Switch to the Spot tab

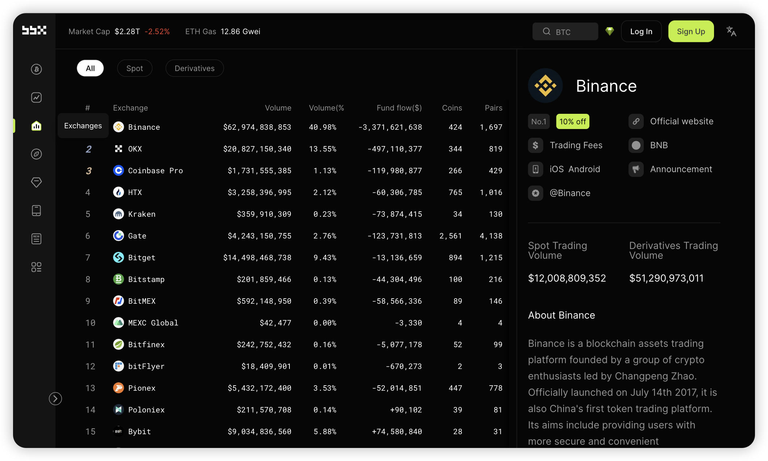tap(134, 68)
